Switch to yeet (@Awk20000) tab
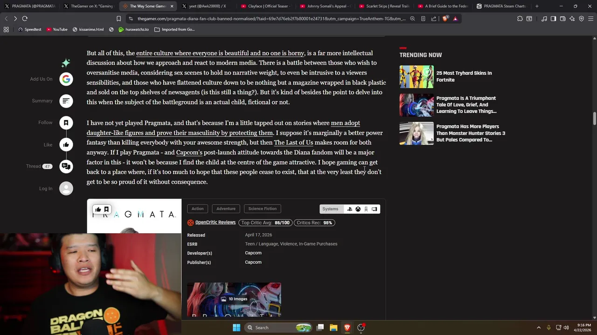Viewport: 597px width, 335px height. pyautogui.click(x=207, y=6)
